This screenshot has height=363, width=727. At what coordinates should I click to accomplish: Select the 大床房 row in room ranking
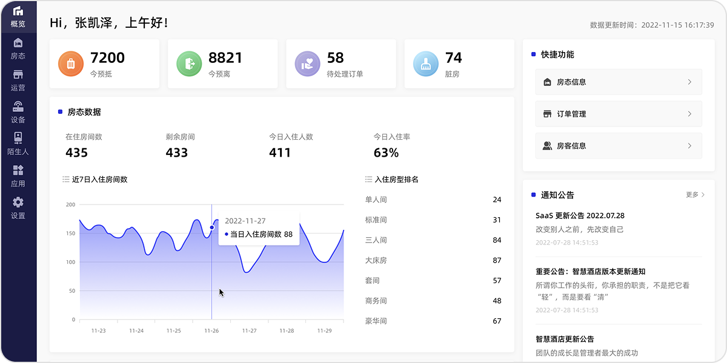(x=433, y=260)
